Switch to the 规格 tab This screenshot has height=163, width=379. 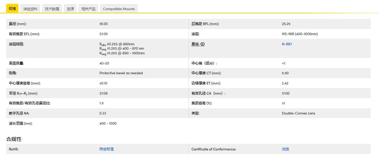pos(12,9)
